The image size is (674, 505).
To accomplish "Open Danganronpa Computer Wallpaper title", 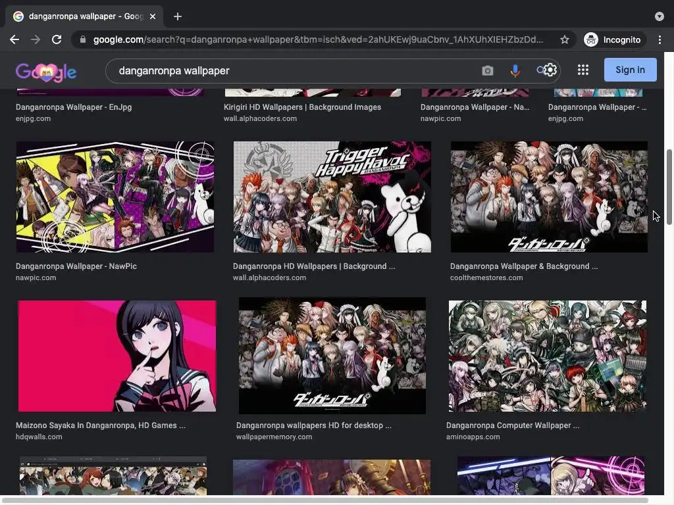I will click(512, 425).
